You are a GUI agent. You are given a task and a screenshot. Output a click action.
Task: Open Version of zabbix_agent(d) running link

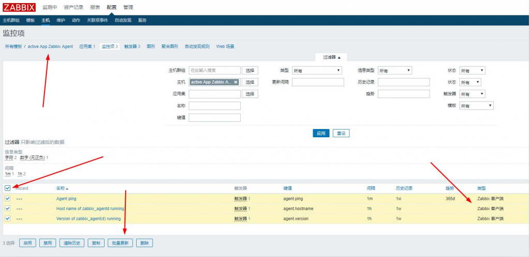point(89,219)
